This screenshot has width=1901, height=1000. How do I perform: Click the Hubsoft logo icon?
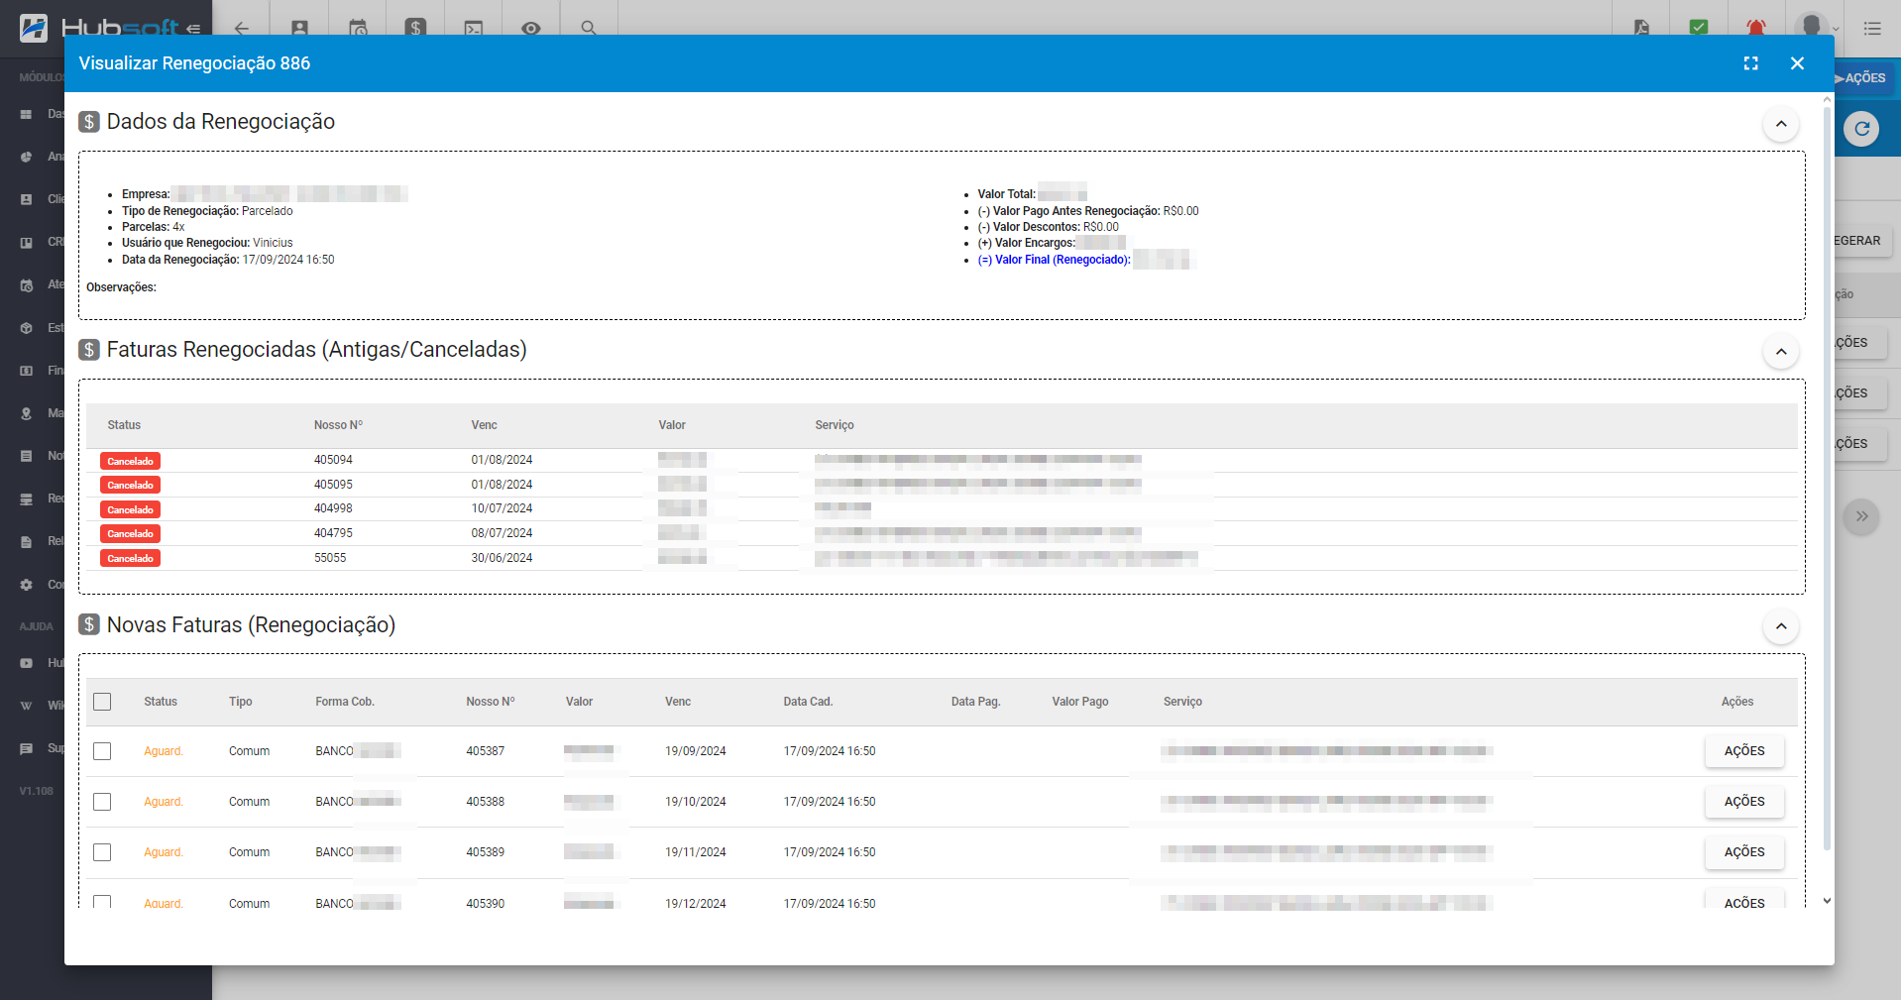(34, 27)
